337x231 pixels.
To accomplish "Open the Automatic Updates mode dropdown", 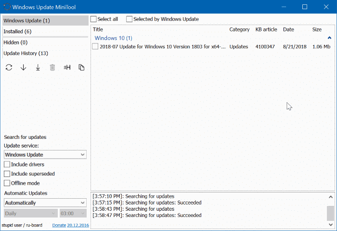I will click(x=45, y=203).
